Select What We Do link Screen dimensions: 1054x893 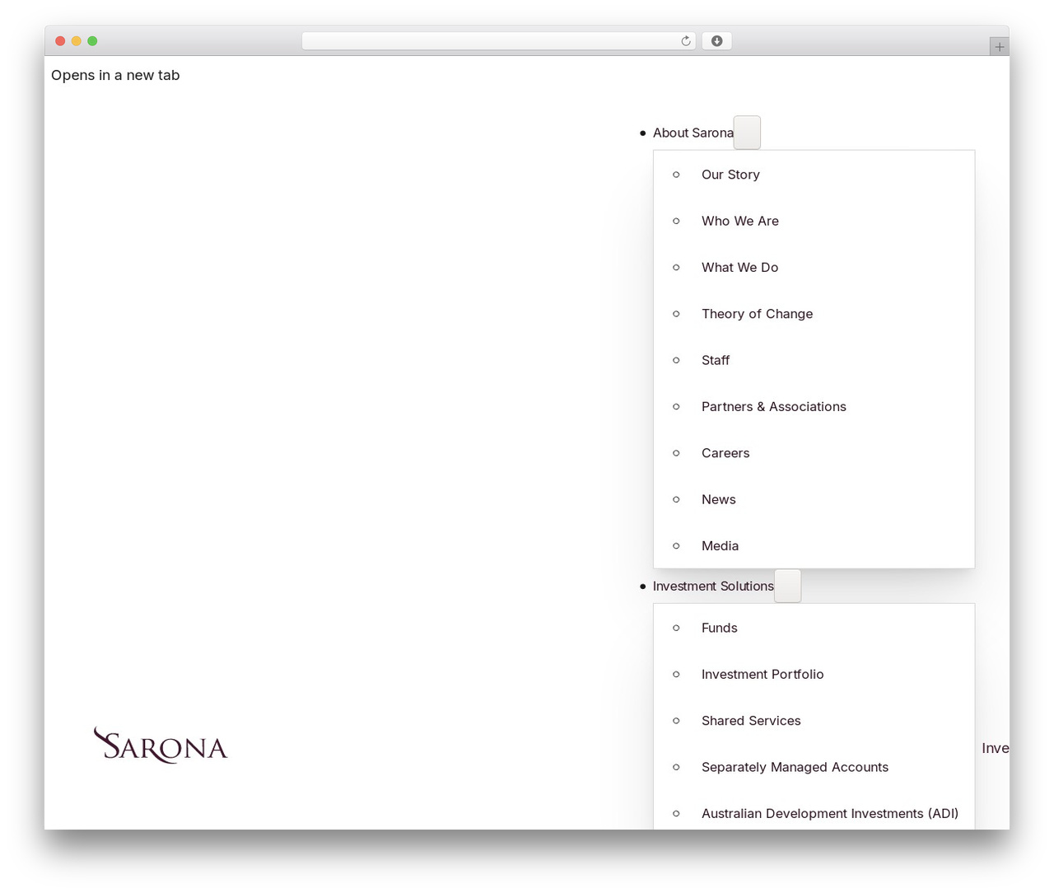tap(739, 267)
